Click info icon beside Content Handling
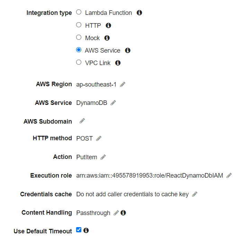 point(123,213)
